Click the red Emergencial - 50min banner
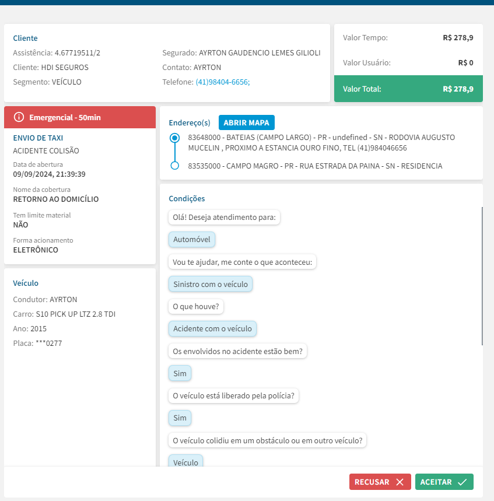This screenshot has height=501, width=494. coord(80,117)
